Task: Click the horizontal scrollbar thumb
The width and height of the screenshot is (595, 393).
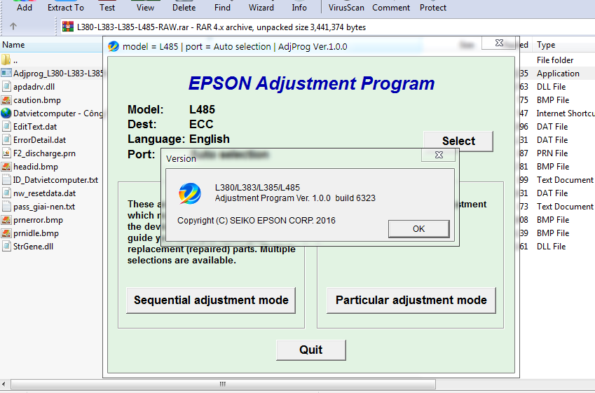Action: (x=223, y=384)
